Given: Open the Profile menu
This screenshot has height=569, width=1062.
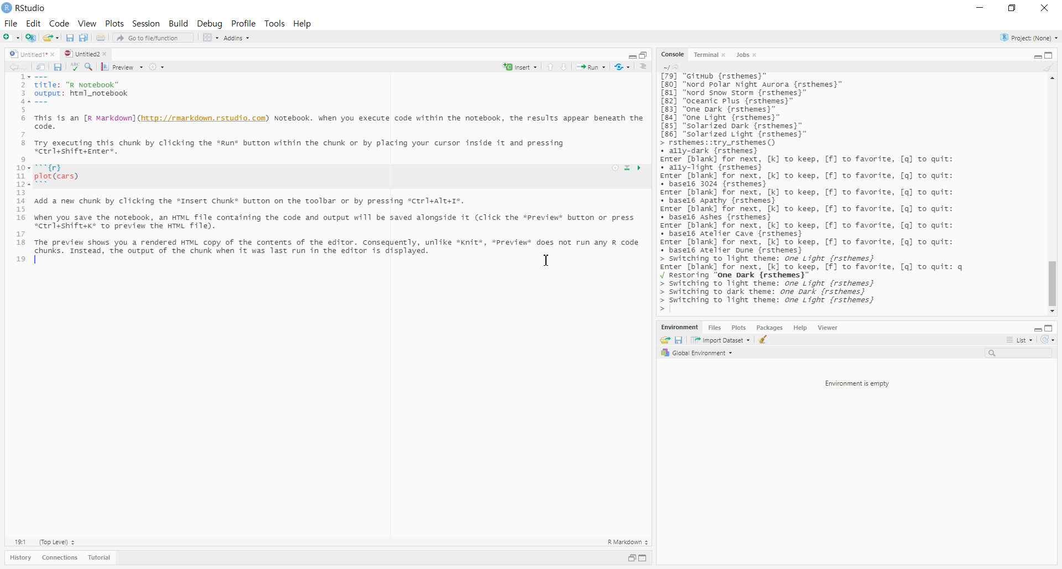Looking at the screenshot, I should (x=243, y=23).
